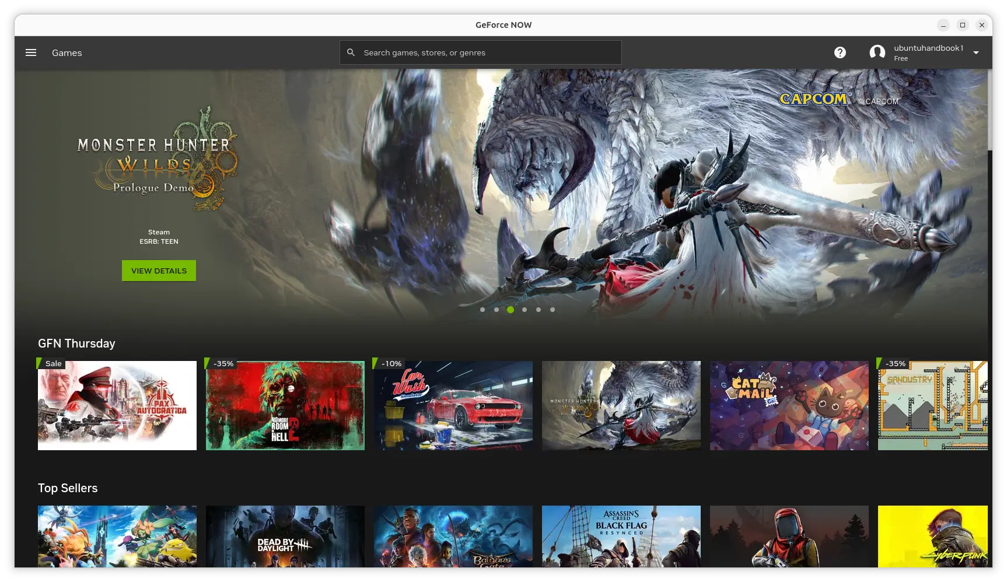Image resolution: width=1007 pixels, height=582 pixels.
Task: Open the Top Sellers tile with colorful creatures
Action: pos(117,537)
